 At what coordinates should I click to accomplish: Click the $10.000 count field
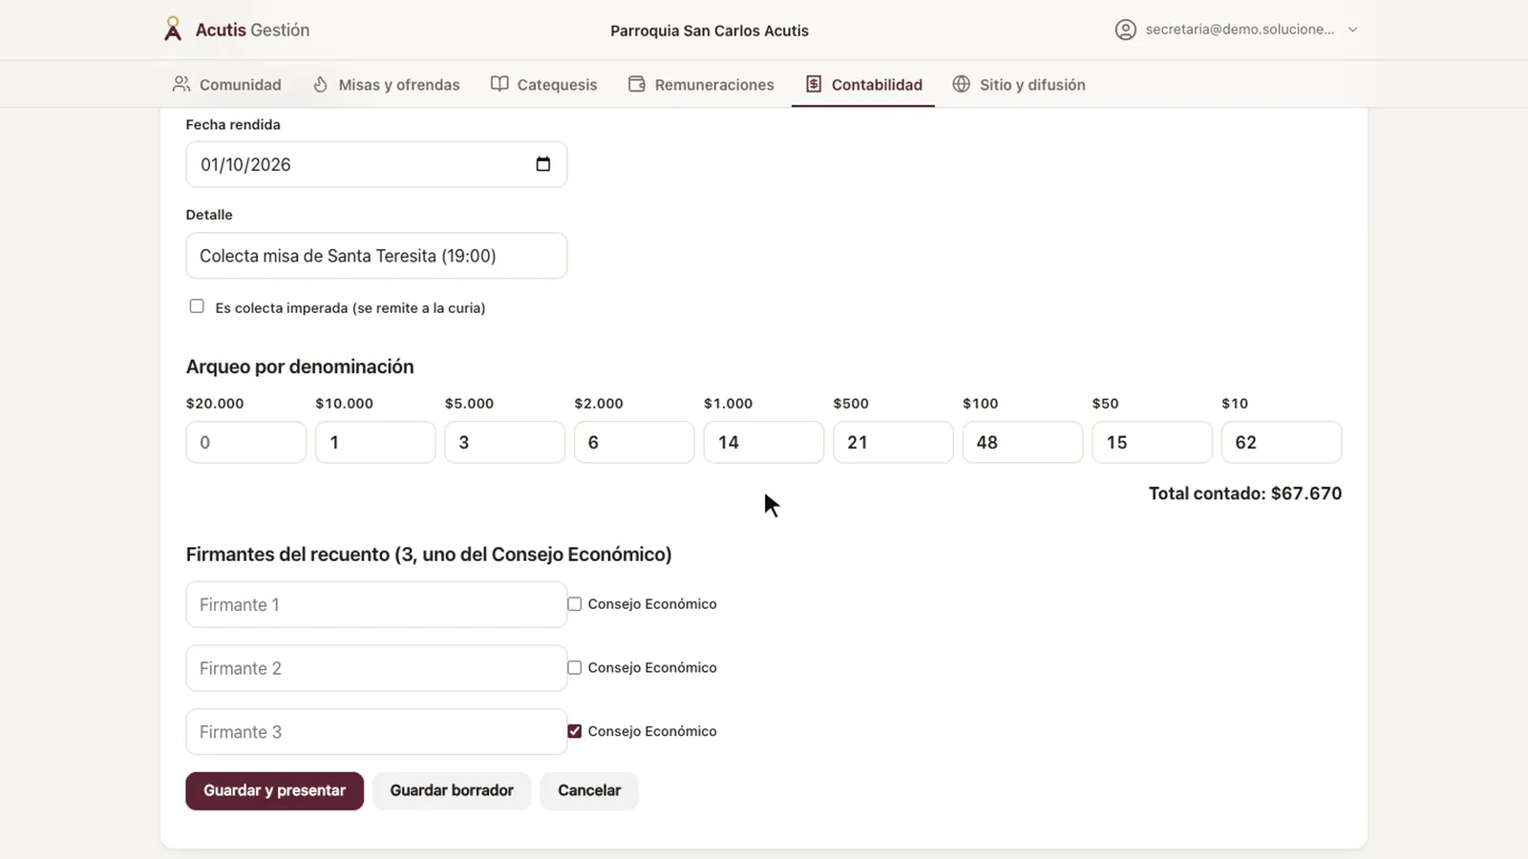(375, 442)
